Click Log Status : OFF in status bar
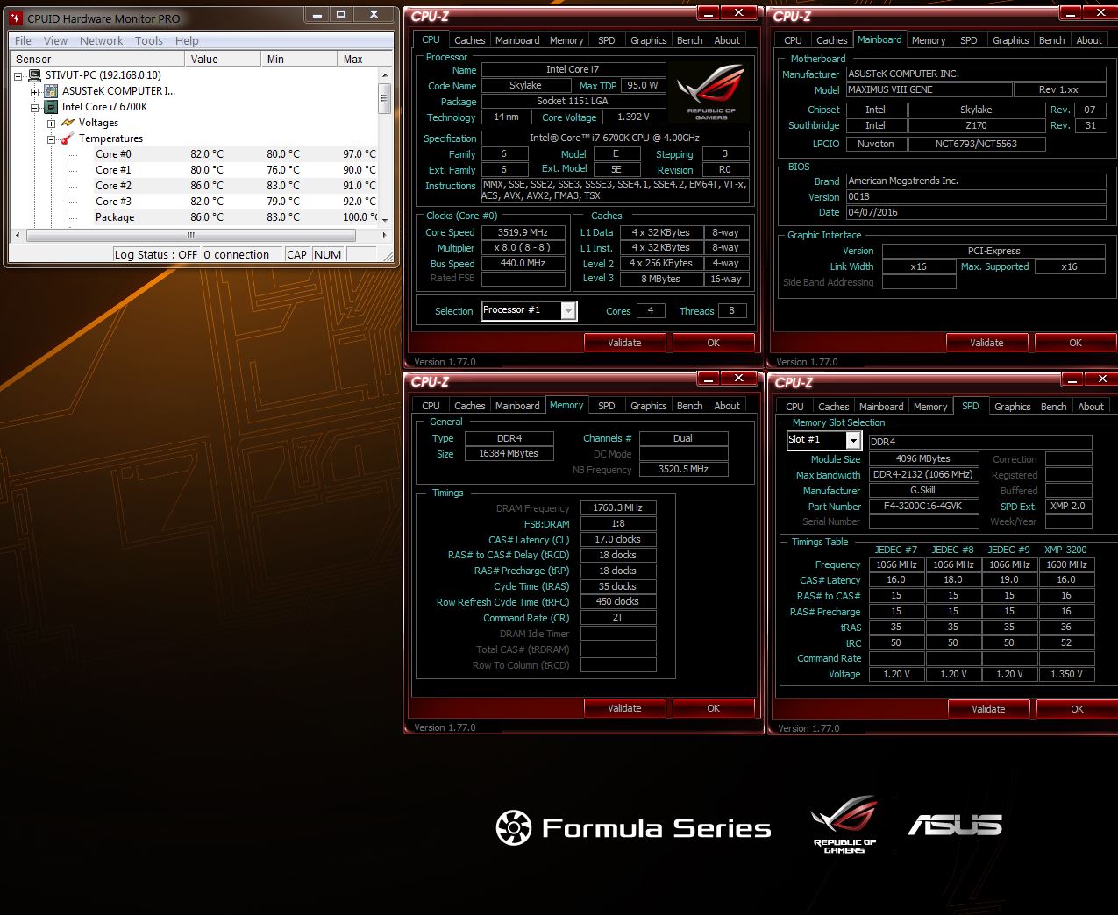1118x915 pixels. click(156, 255)
